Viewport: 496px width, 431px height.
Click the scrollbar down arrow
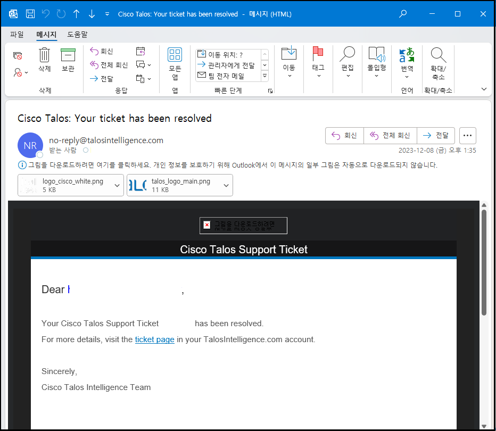click(484, 426)
